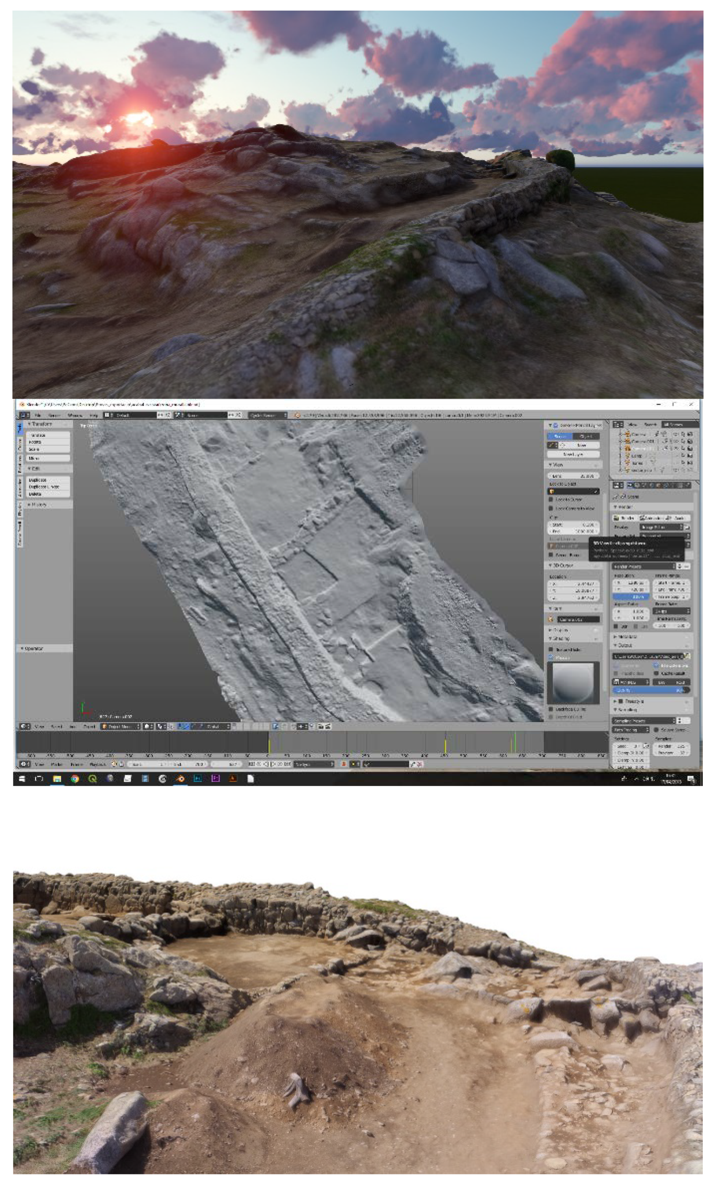Click the Animation render button
The image size is (713, 1187).
point(651,518)
